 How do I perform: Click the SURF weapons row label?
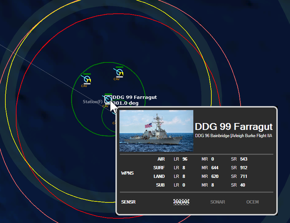pyautogui.click(x=159, y=168)
